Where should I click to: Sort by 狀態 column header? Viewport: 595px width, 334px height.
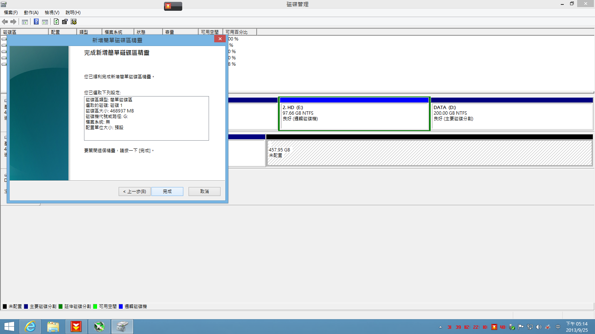coord(148,32)
